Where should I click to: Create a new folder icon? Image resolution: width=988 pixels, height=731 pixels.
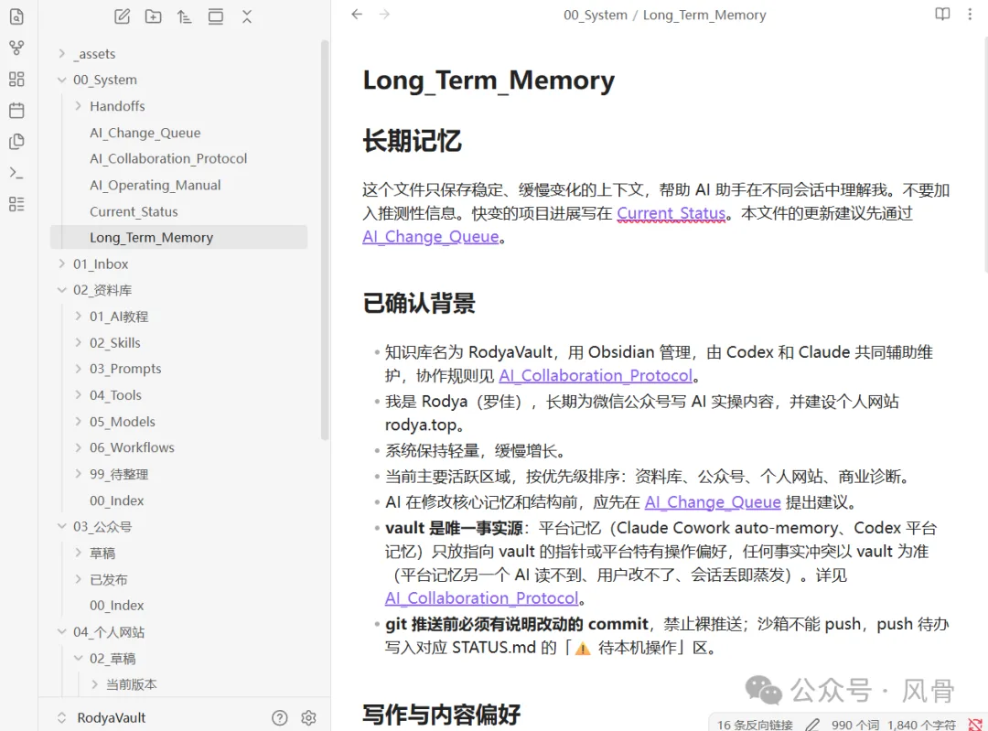pos(153,16)
